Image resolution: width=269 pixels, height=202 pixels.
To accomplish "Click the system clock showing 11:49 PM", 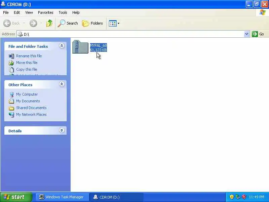I will (x=257, y=197).
